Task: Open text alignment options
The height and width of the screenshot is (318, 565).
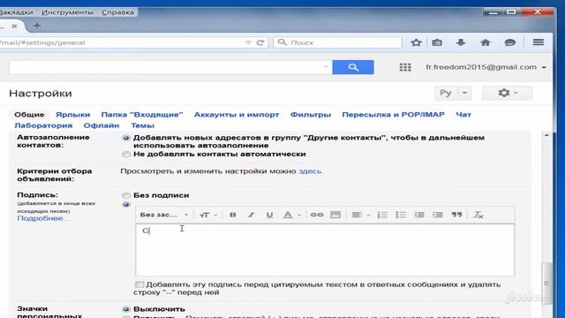Action: pyautogui.click(x=361, y=215)
